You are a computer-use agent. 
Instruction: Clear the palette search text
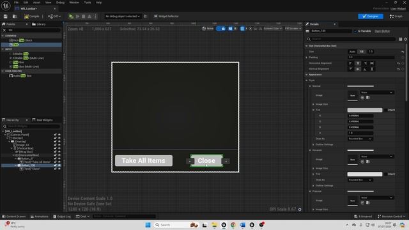pos(4,30)
